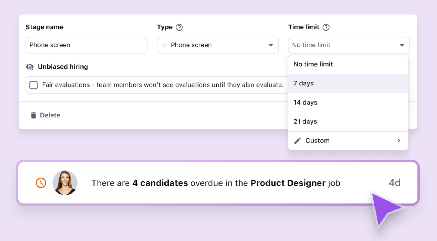Click the Stage name text field
The height and width of the screenshot is (241, 437).
(86, 45)
